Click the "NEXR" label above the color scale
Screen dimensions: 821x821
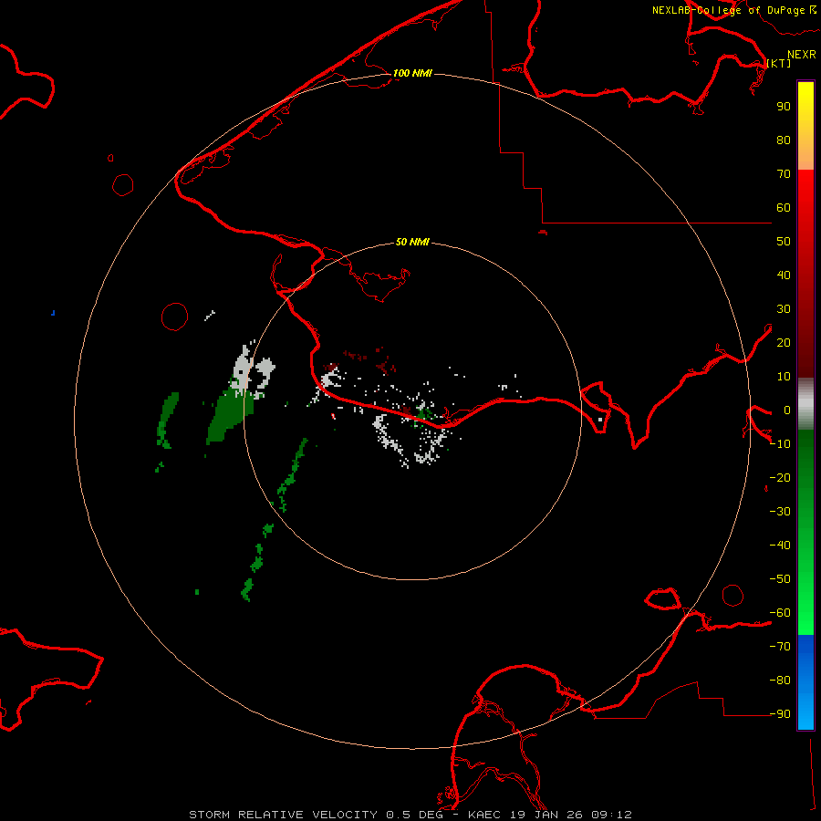click(x=802, y=55)
